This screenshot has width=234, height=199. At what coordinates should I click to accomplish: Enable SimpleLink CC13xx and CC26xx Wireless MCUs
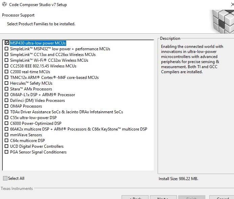(6, 54)
